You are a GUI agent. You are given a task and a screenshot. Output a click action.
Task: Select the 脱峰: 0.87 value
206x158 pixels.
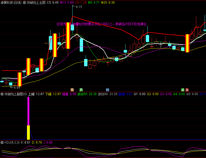pos(125,94)
